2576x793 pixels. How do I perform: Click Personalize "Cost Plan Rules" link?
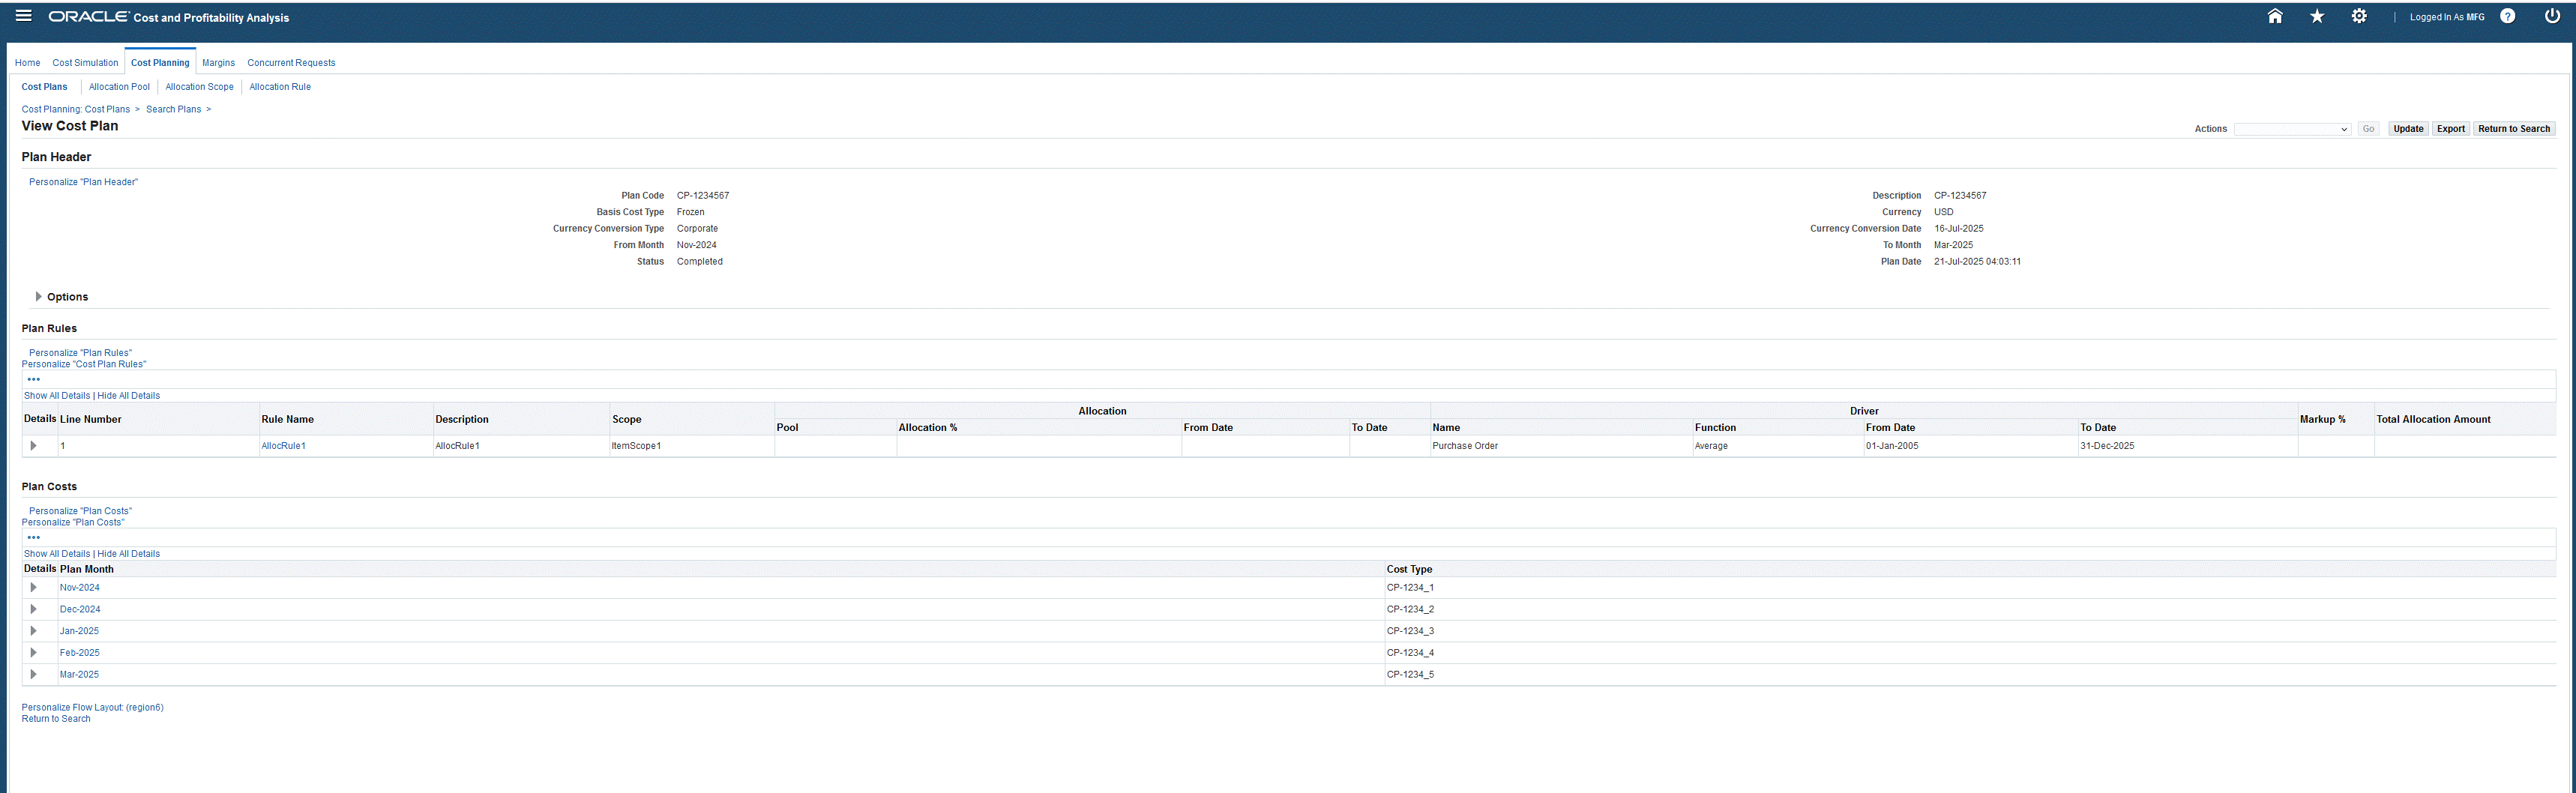pyautogui.click(x=84, y=364)
